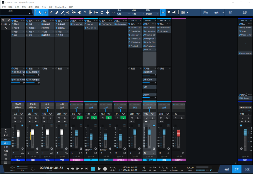This screenshot has height=174, width=253.
Task: Toggle power of the Pro-Q 3 insert on channel 9
Action: pyautogui.click(x=129, y=28)
